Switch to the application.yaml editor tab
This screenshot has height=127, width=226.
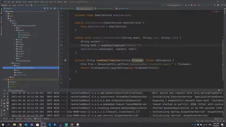[x=122, y=8]
